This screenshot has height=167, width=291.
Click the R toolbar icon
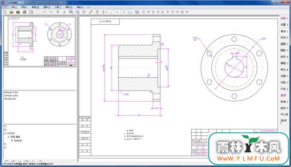coord(58,12)
